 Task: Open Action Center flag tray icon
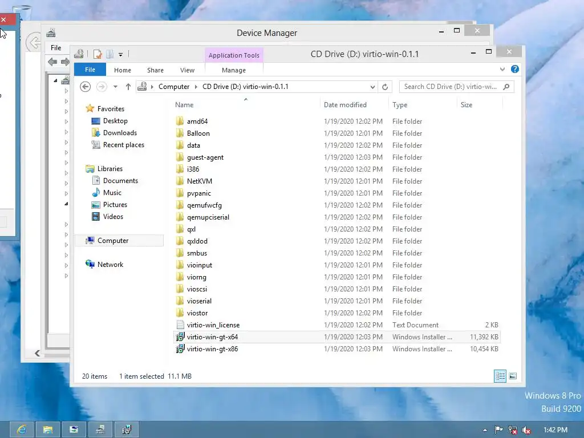tap(498, 430)
